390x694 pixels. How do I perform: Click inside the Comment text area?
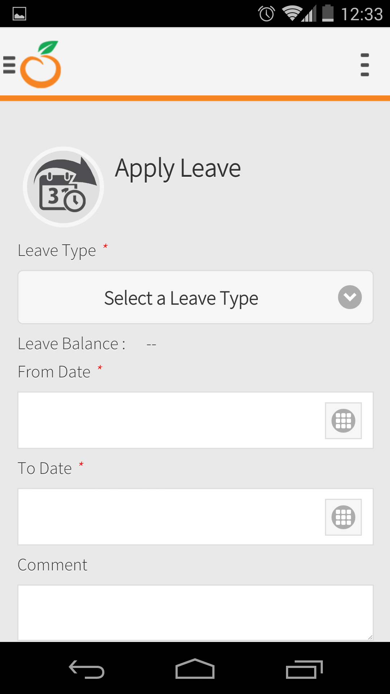195,613
